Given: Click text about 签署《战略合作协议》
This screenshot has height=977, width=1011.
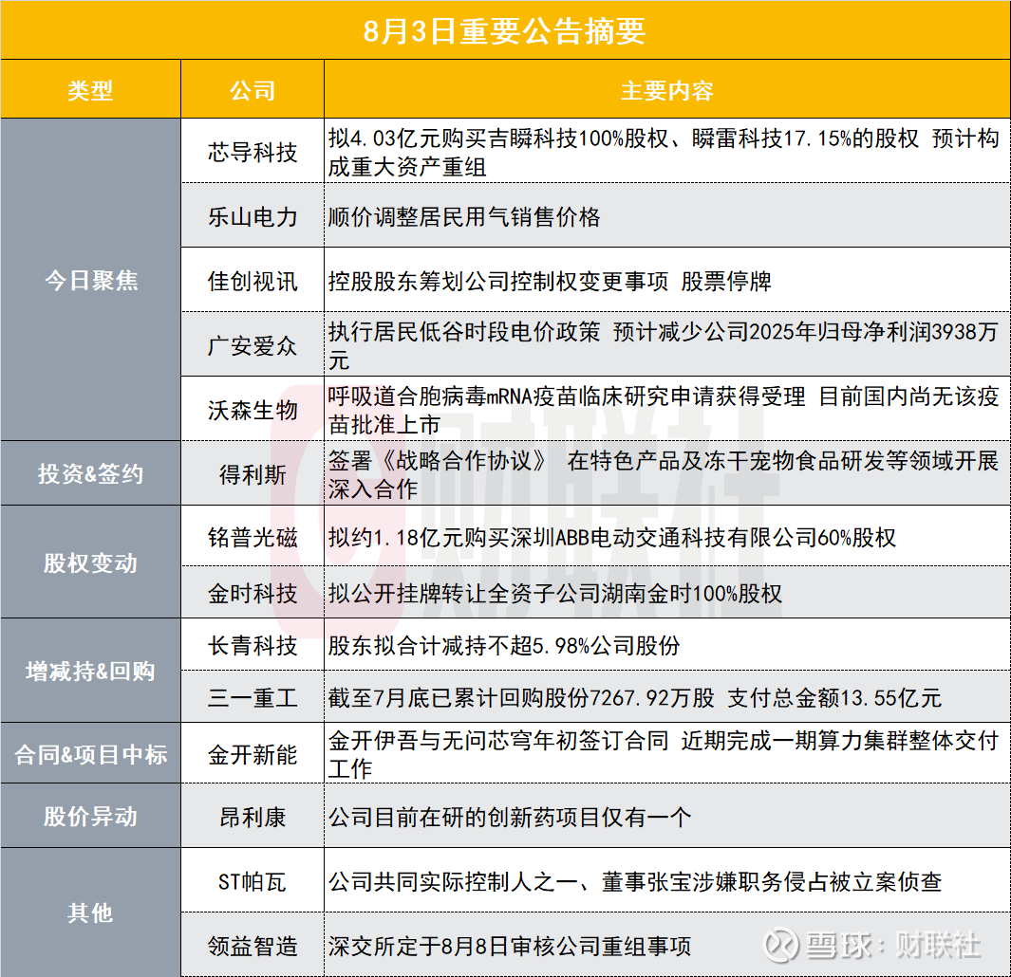Looking at the screenshot, I should click(x=664, y=474).
